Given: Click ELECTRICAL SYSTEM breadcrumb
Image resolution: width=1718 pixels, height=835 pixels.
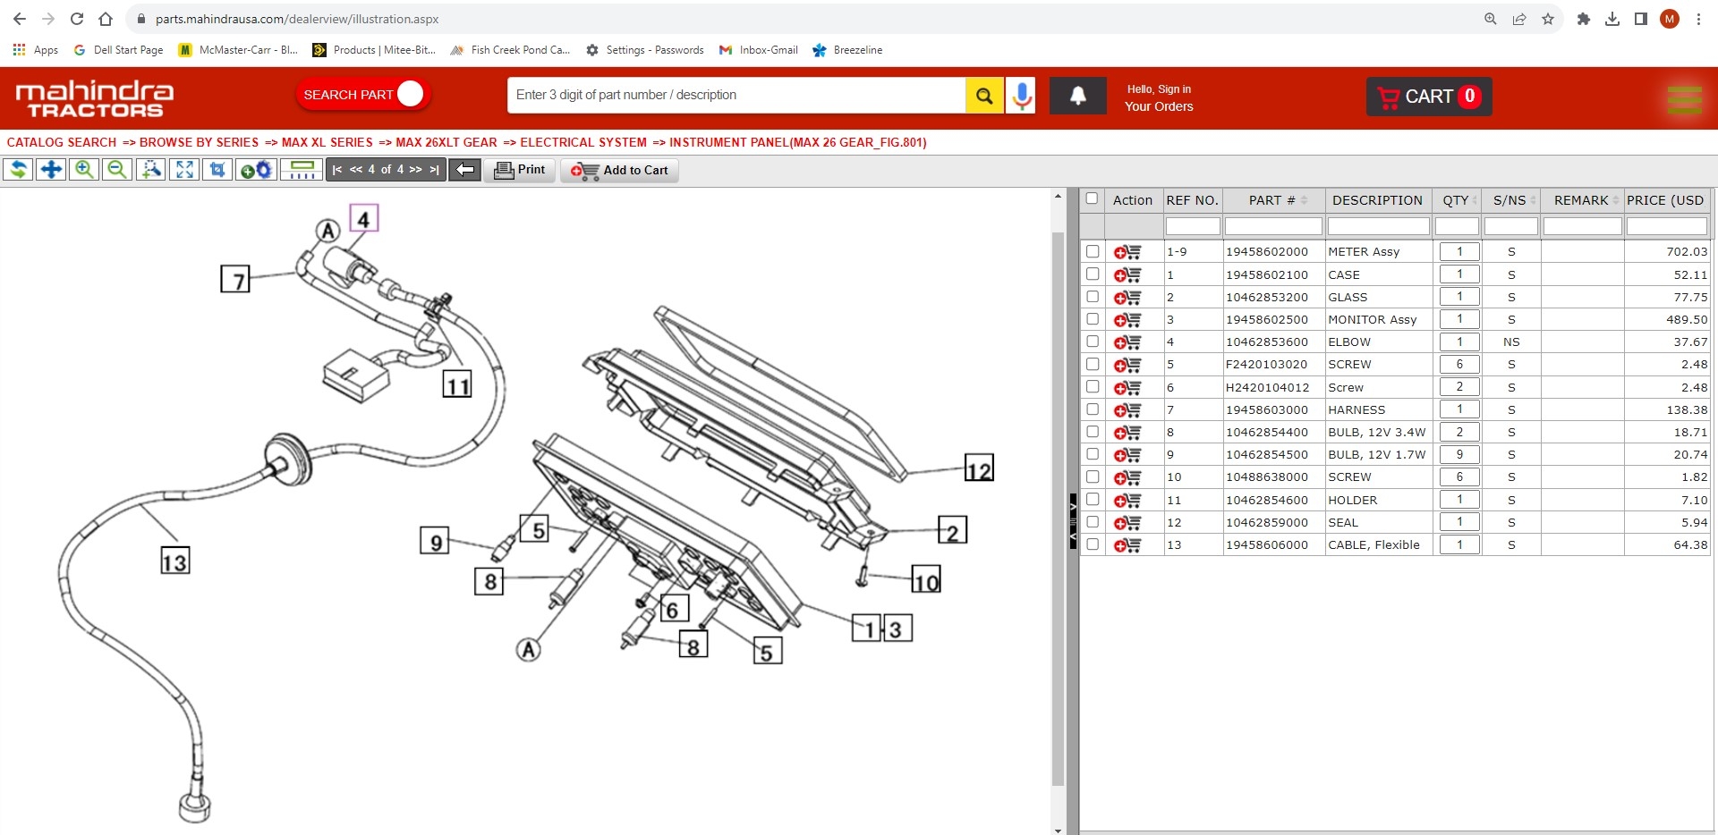Looking at the screenshot, I should pyautogui.click(x=583, y=142).
